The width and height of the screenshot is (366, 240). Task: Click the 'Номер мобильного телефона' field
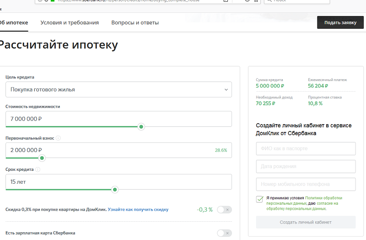tap(306, 184)
